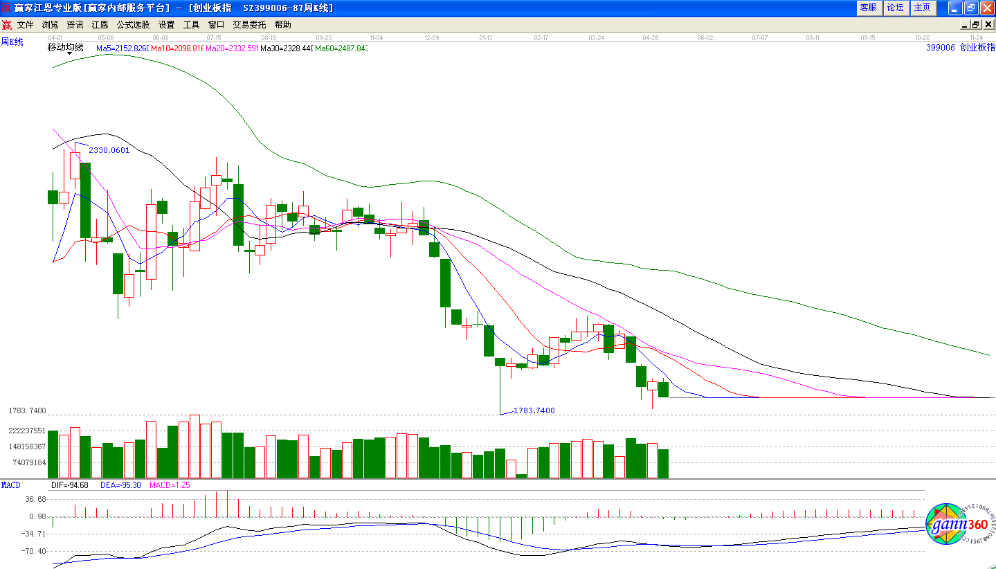Click the 赢 application icon in title bar

tap(6, 8)
